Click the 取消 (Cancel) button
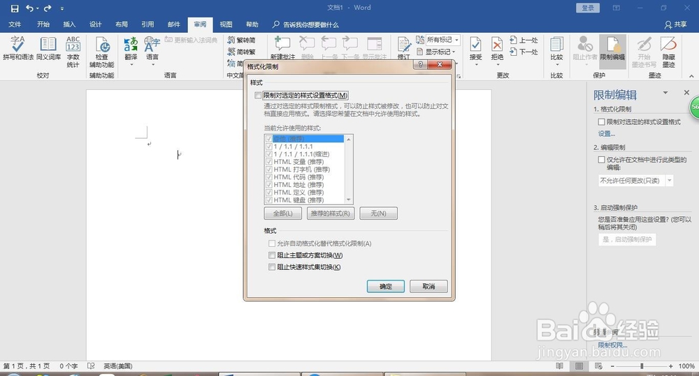The image size is (699, 376). (x=428, y=286)
